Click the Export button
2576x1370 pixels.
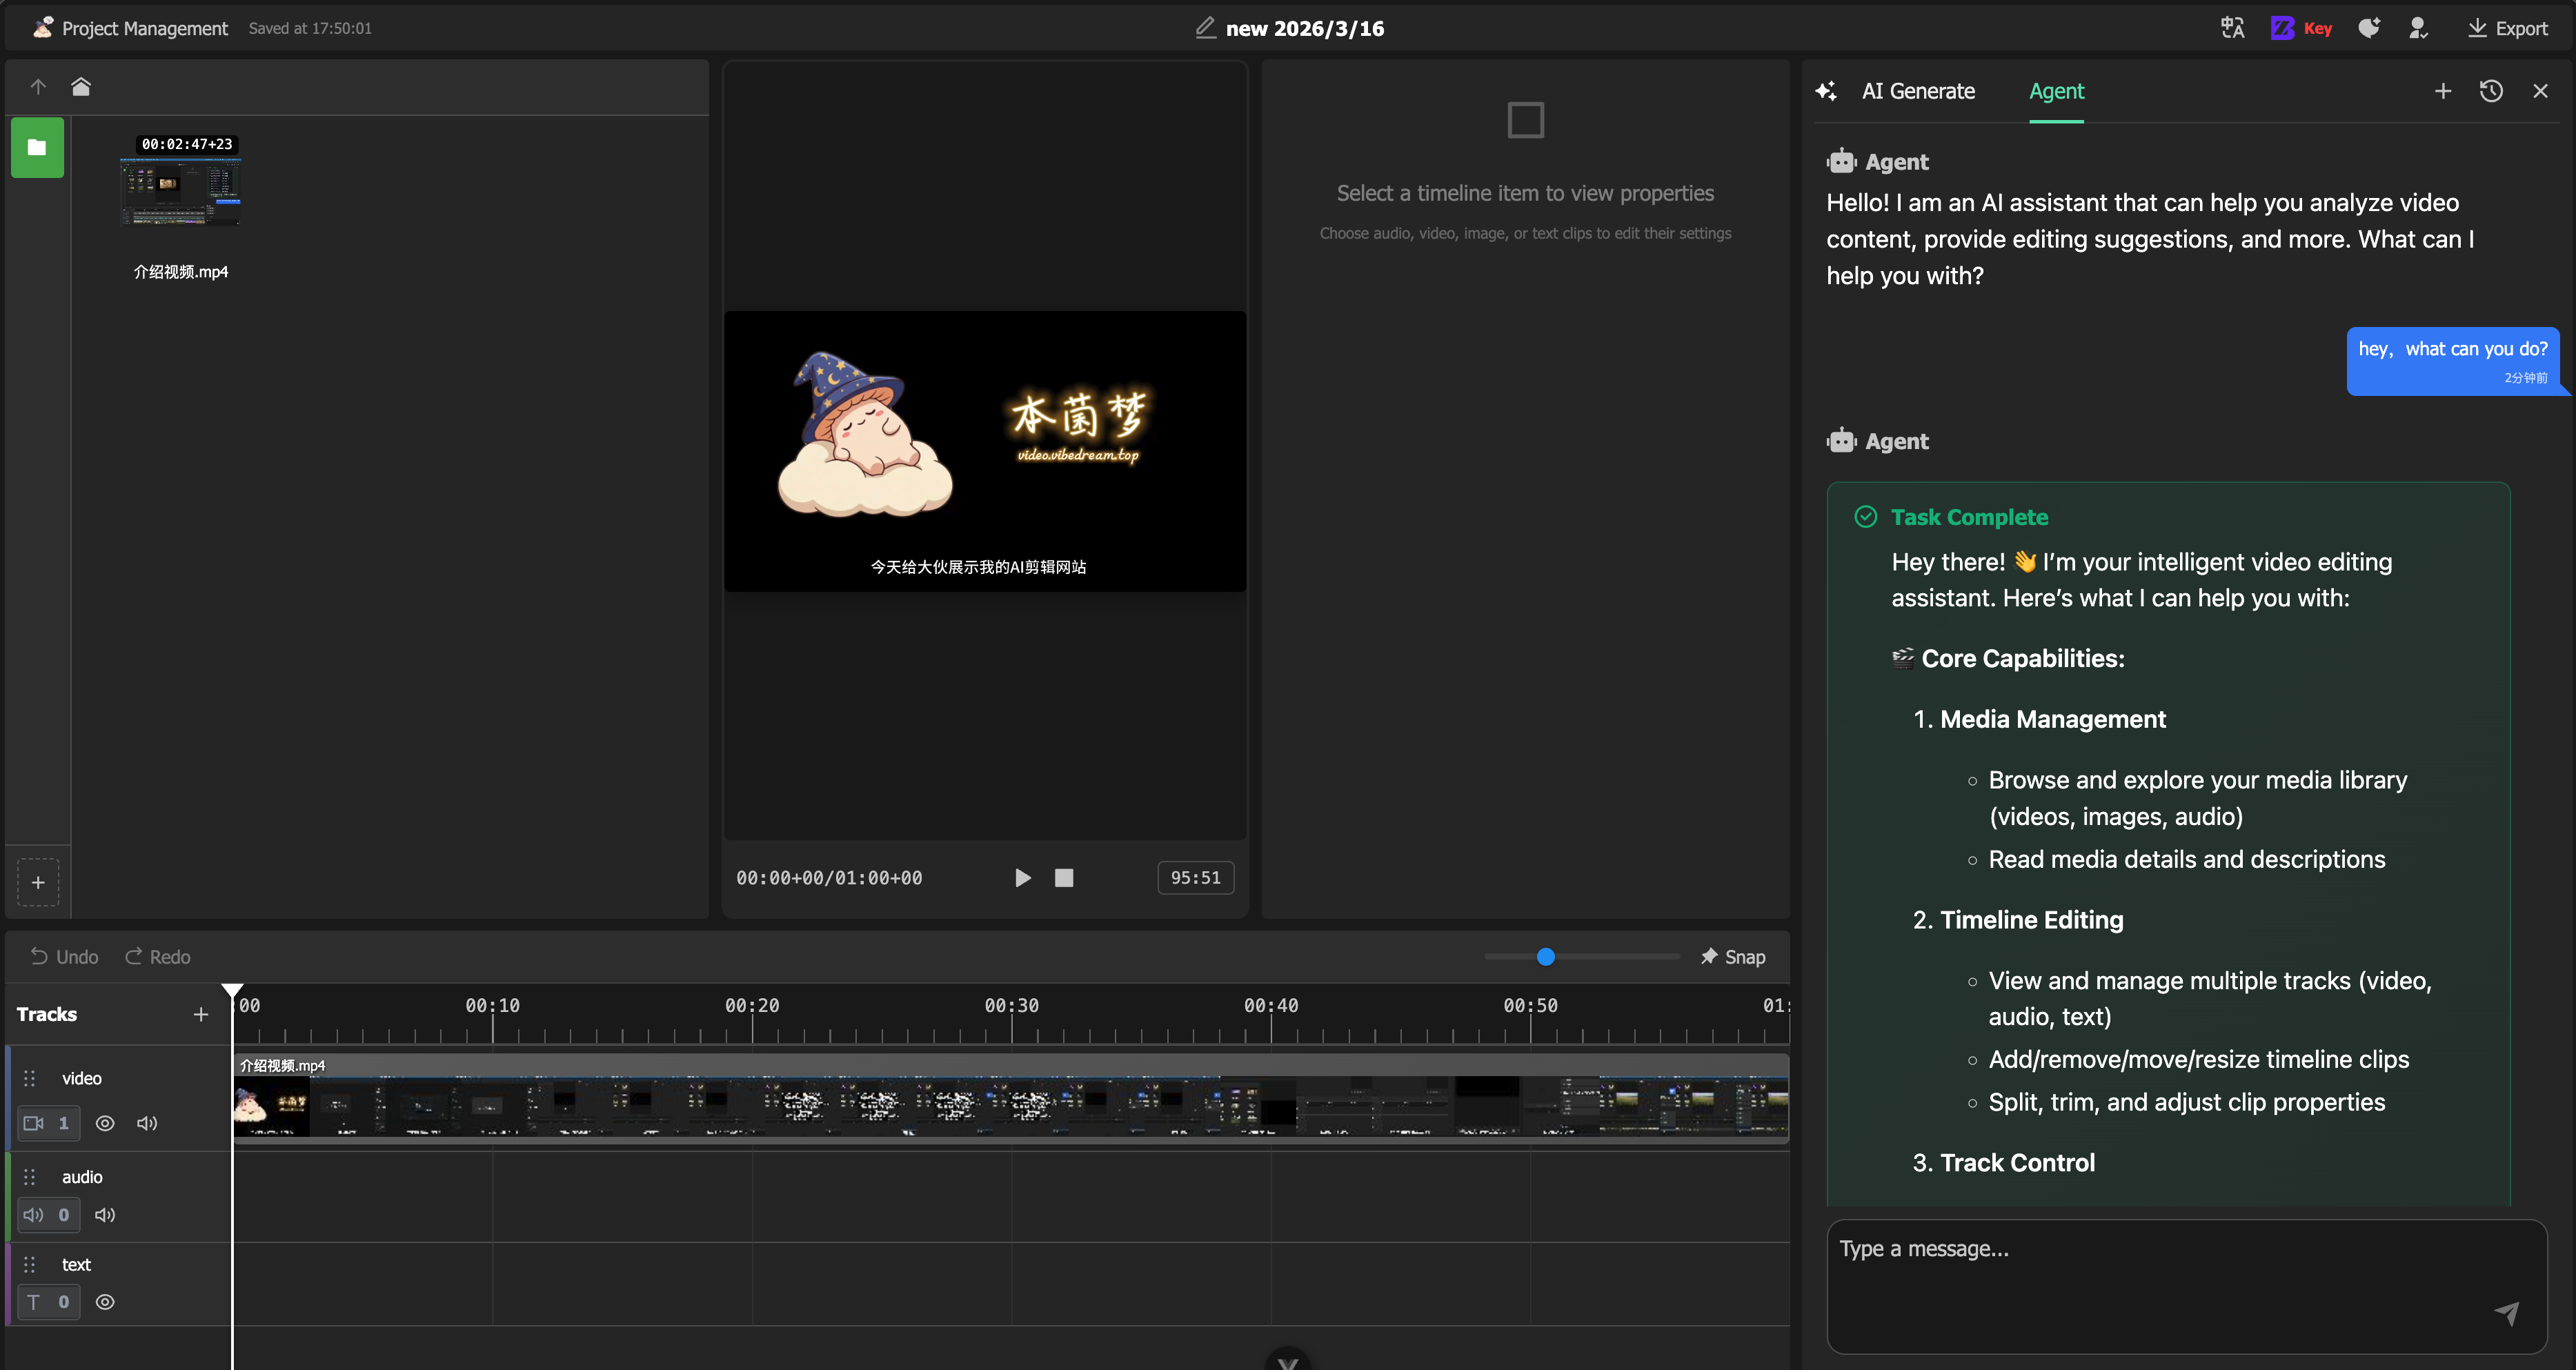click(2507, 28)
